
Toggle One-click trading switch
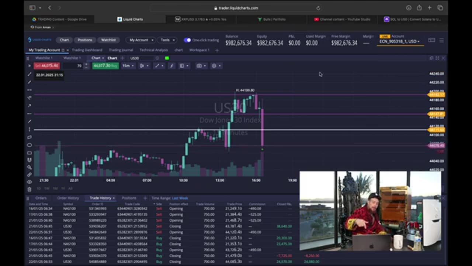tap(187, 40)
